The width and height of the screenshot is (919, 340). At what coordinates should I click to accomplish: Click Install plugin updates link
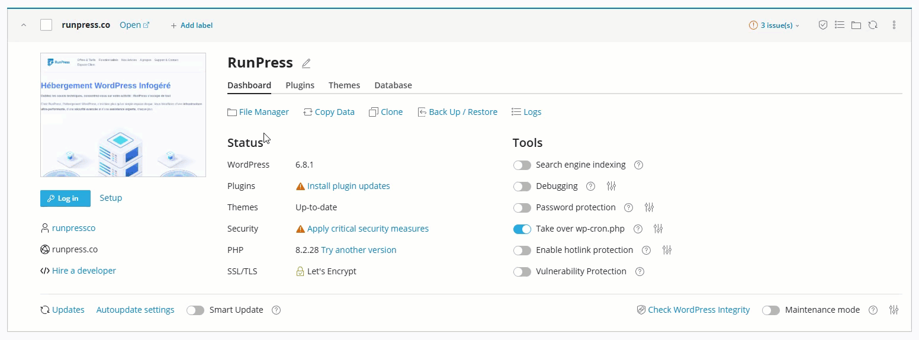(348, 186)
